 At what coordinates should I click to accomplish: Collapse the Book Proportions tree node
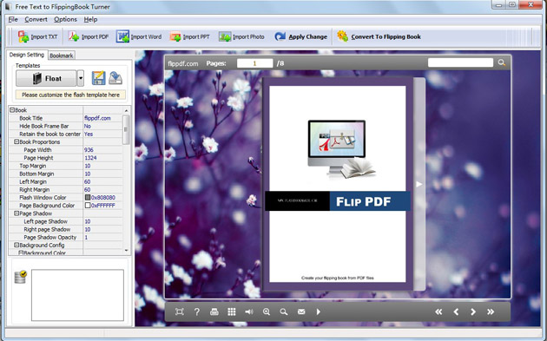16,142
